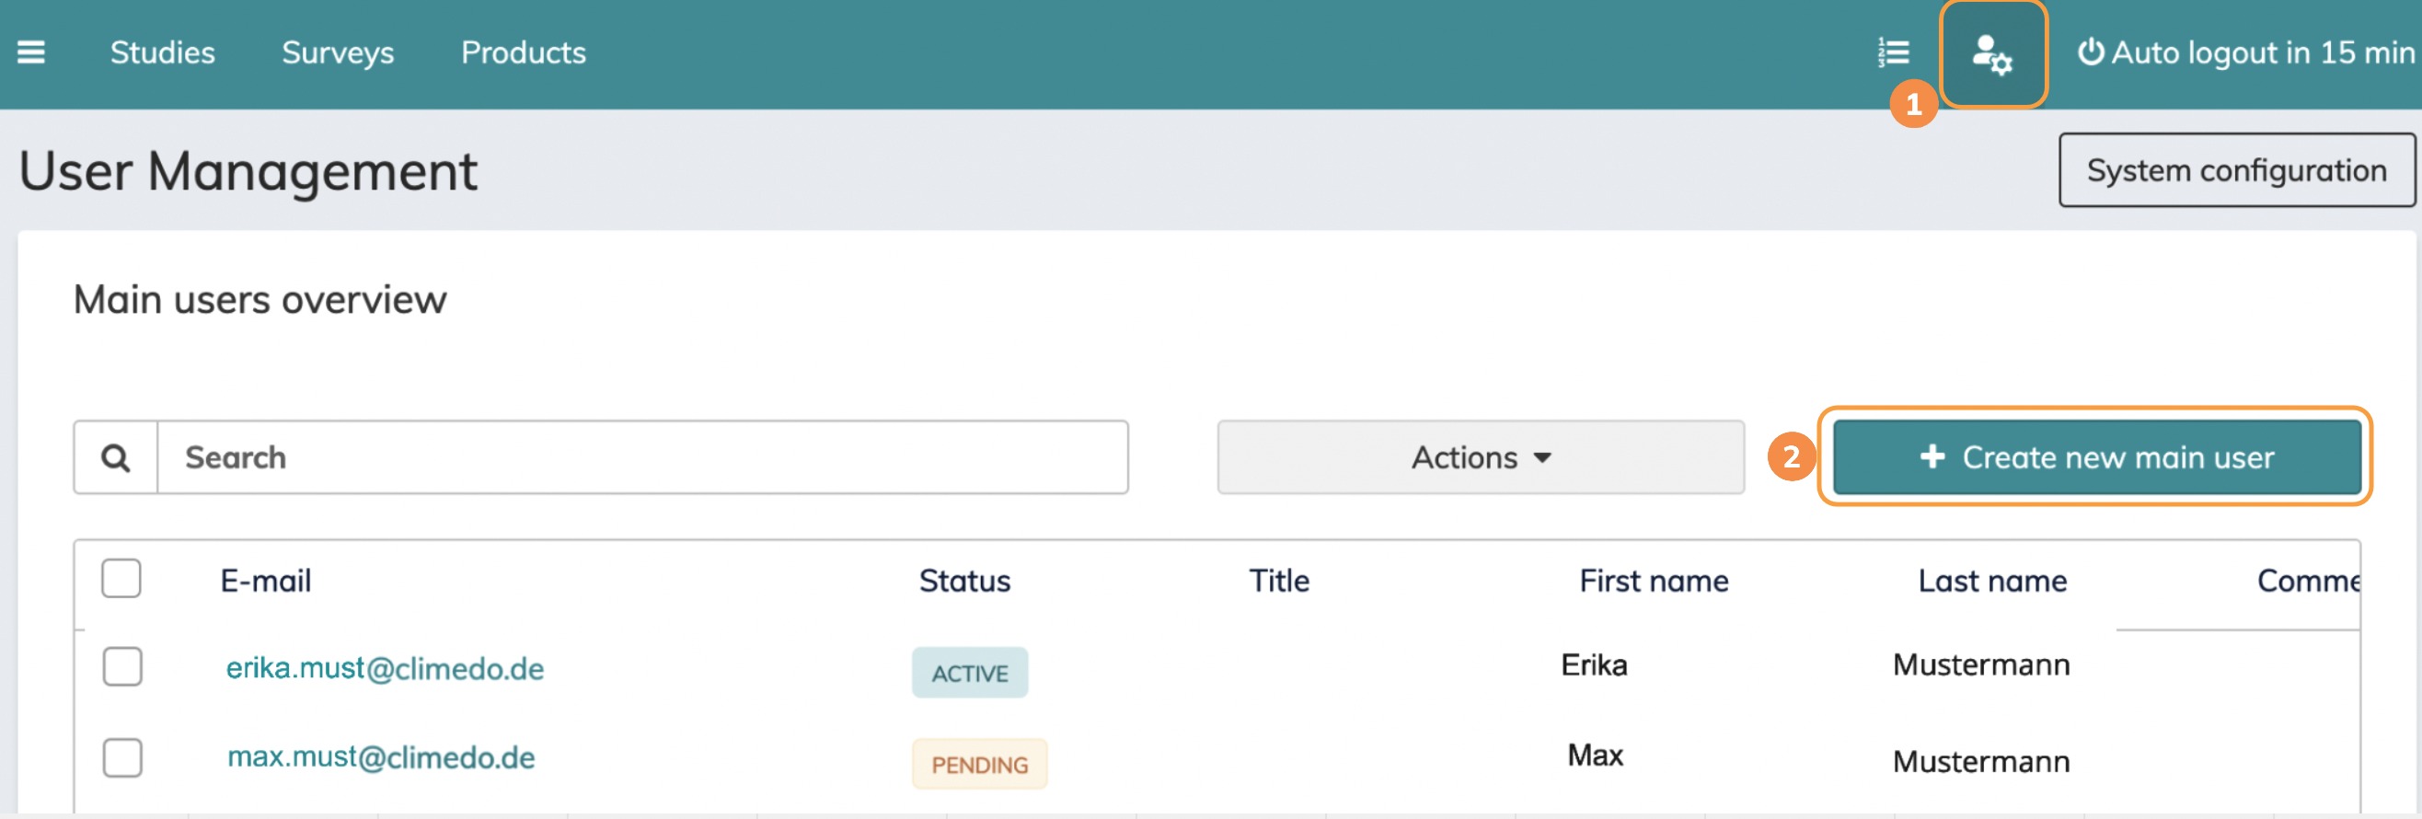Click the plus icon on Create button
2422x819 pixels.
click(1932, 457)
